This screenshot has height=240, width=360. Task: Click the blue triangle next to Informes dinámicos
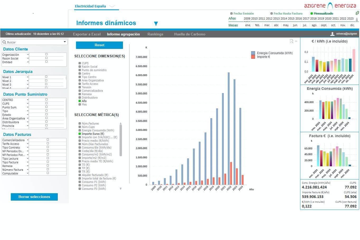(x=156, y=24)
